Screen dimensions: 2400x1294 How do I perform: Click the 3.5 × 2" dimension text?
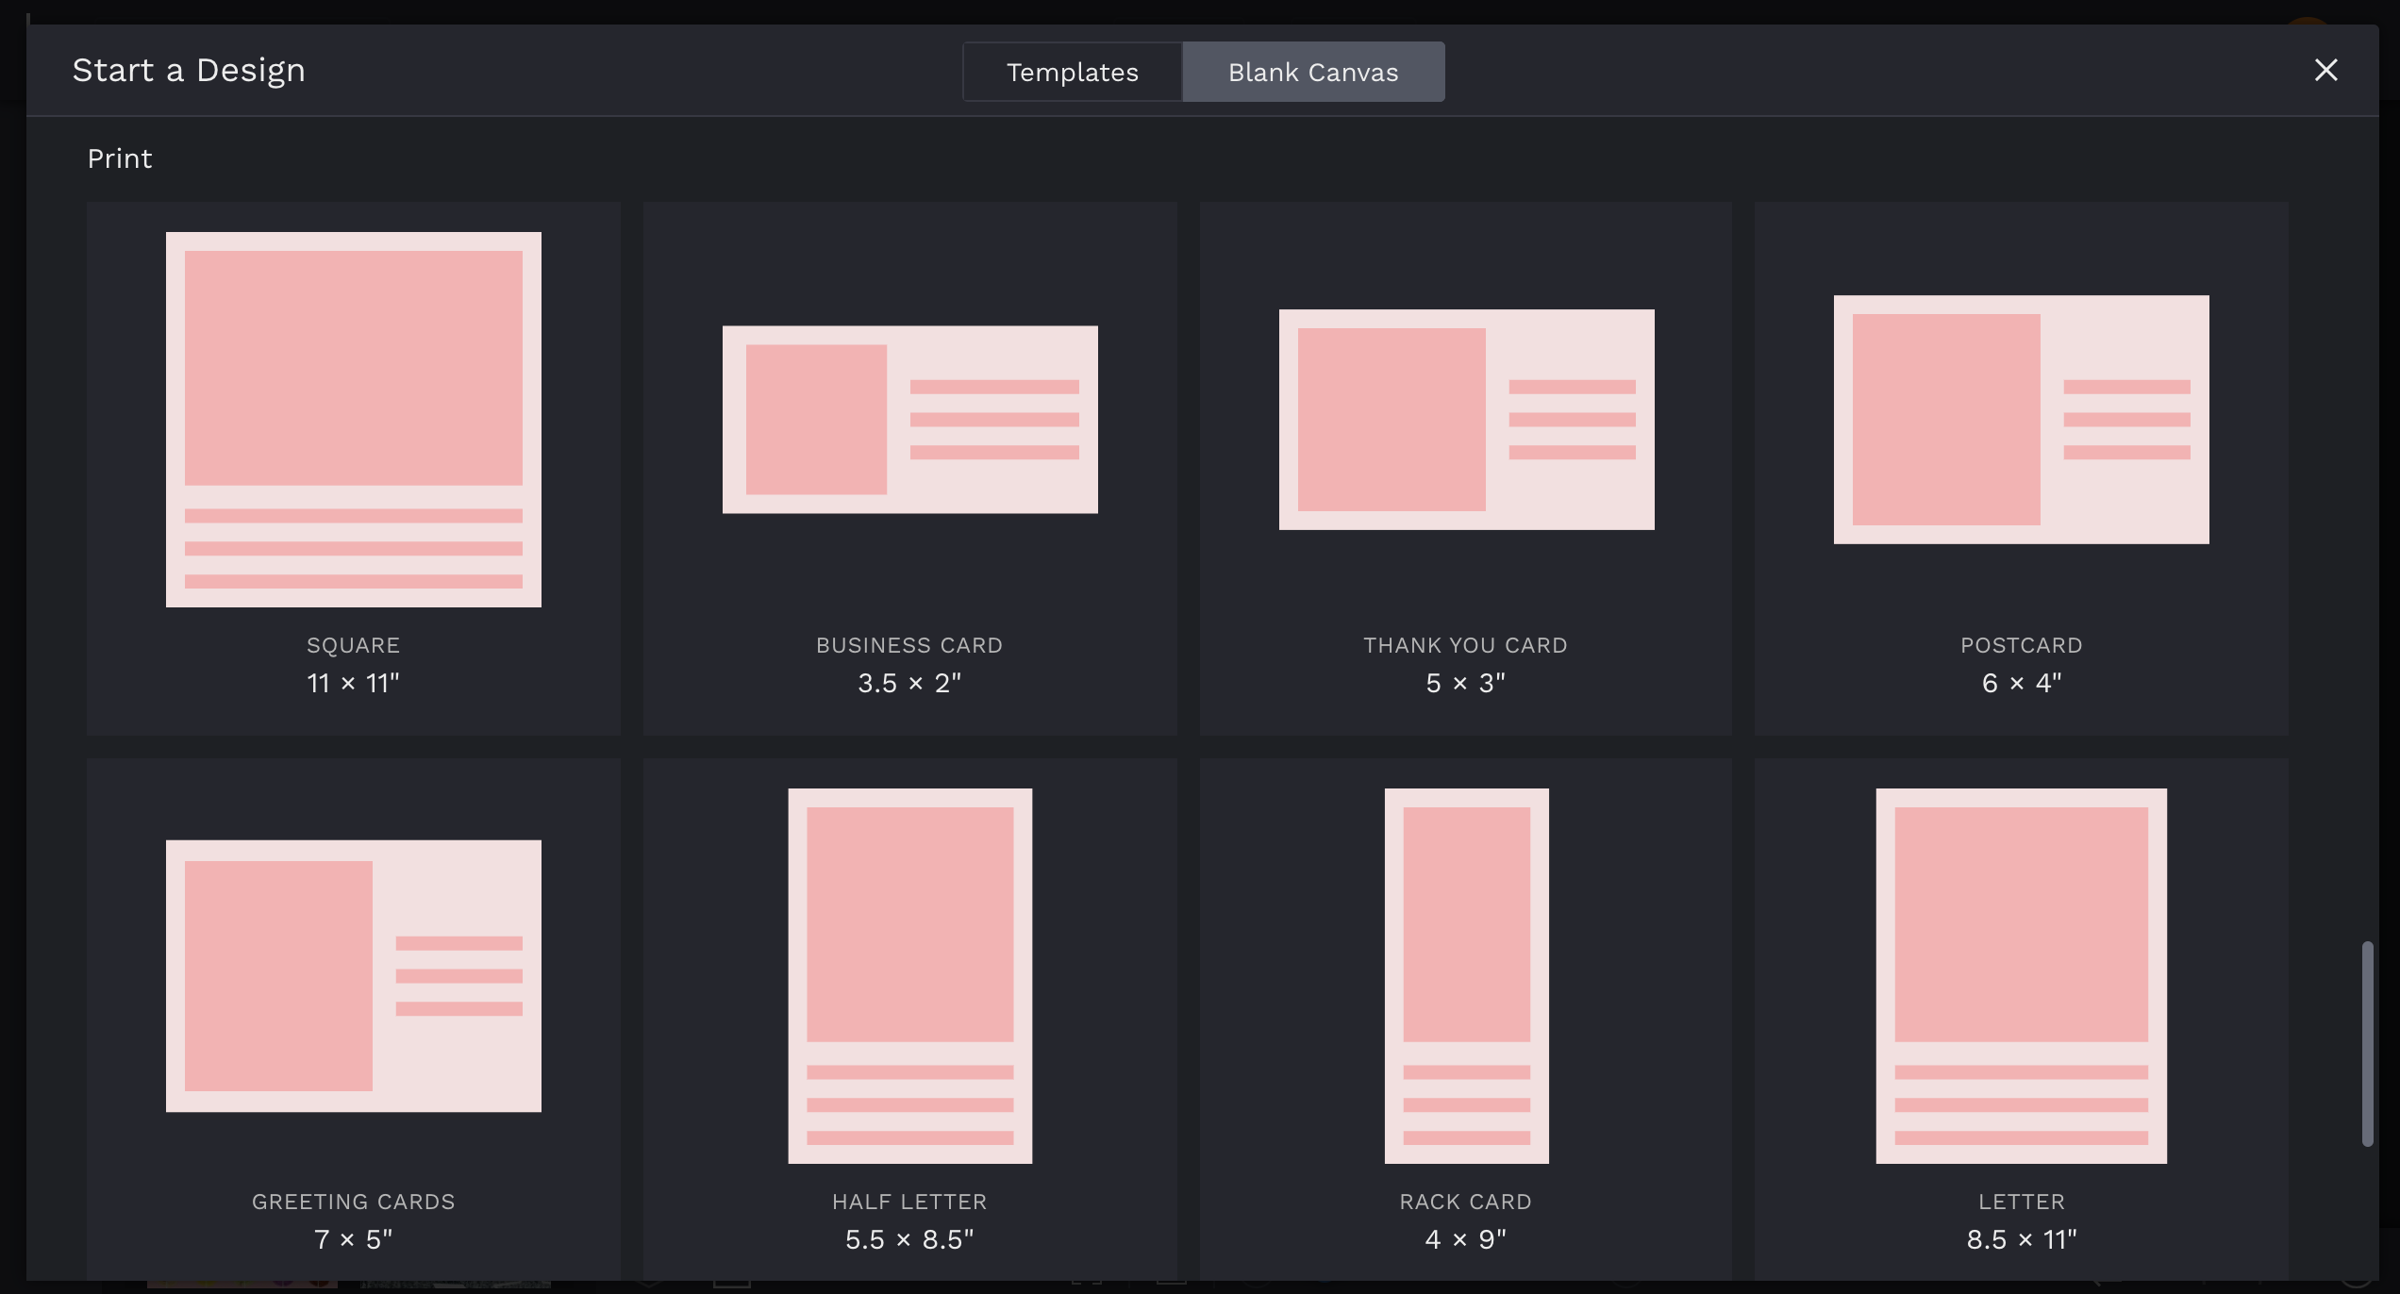point(909,683)
